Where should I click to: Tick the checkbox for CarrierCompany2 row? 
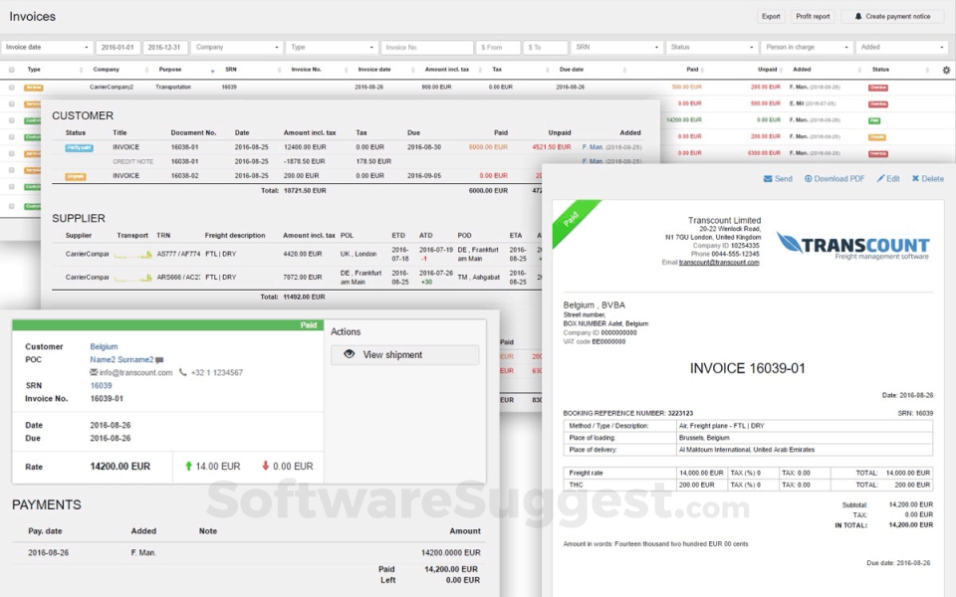point(12,88)
